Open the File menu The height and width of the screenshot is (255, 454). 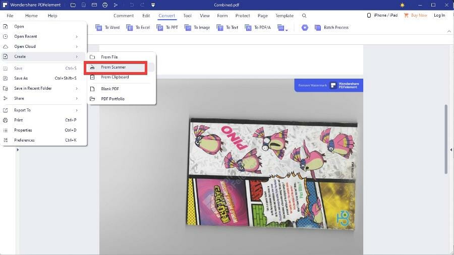(10, 16)
